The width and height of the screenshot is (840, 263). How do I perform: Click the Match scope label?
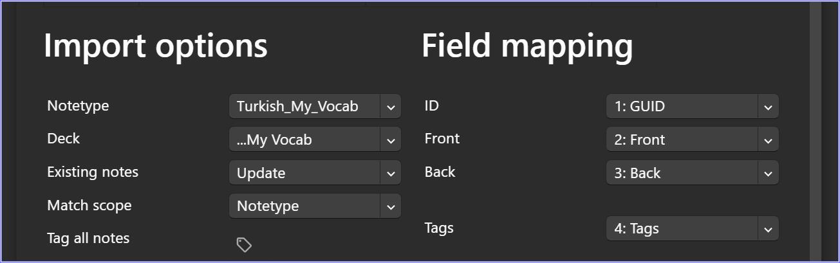(x=89, y=206)
